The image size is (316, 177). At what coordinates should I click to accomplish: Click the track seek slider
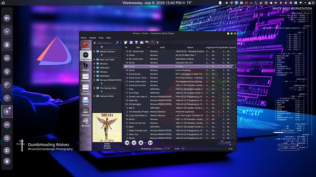(204, 149)
